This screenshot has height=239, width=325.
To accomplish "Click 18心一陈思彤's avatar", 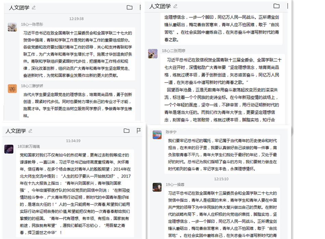I will pos(12,27).
